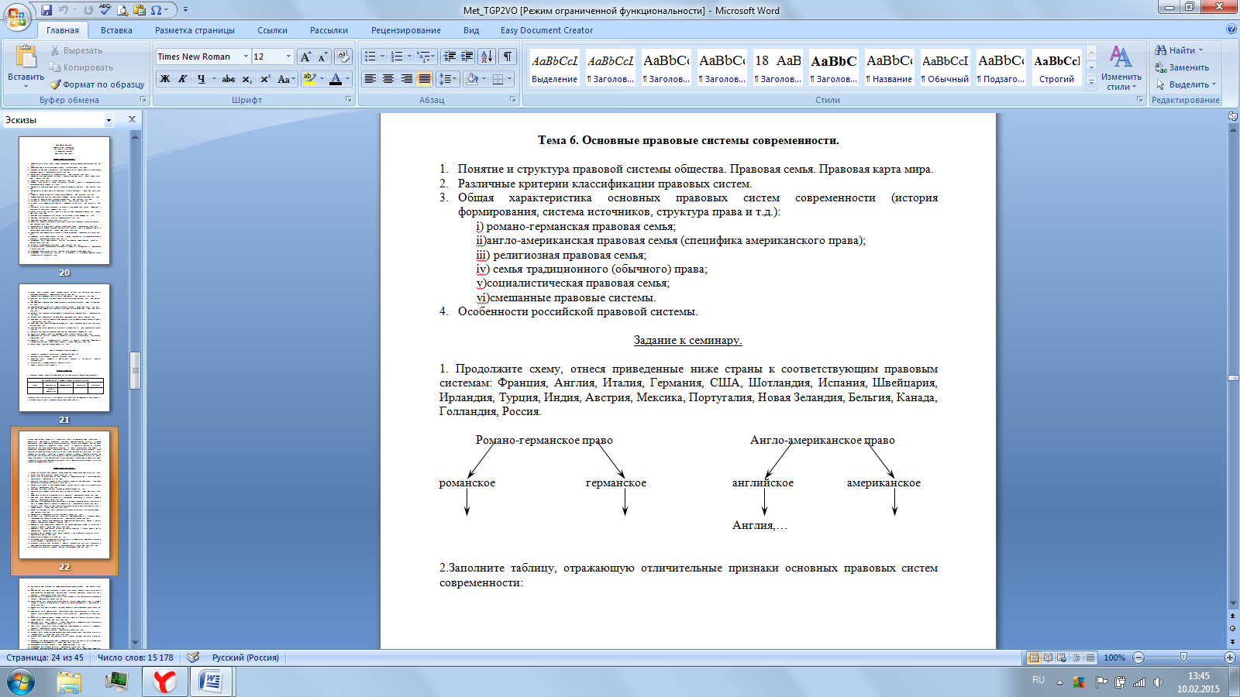Open the font size dropdown
The image size is (1240, 697).
289,57
